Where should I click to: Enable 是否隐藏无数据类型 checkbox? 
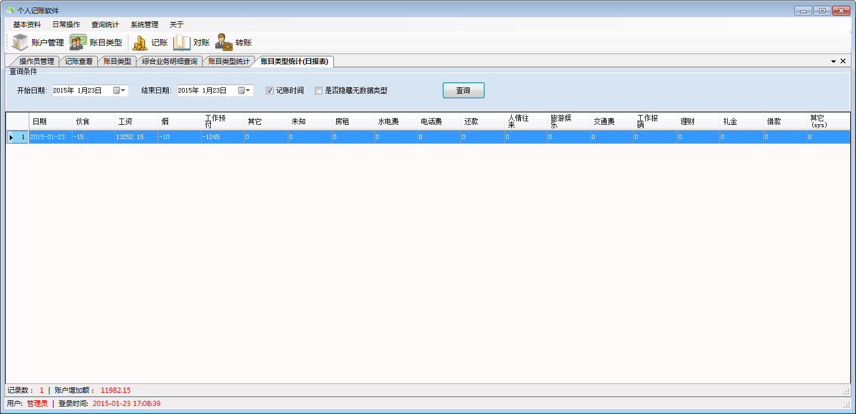pyautogui.click(x=318, y=90)
